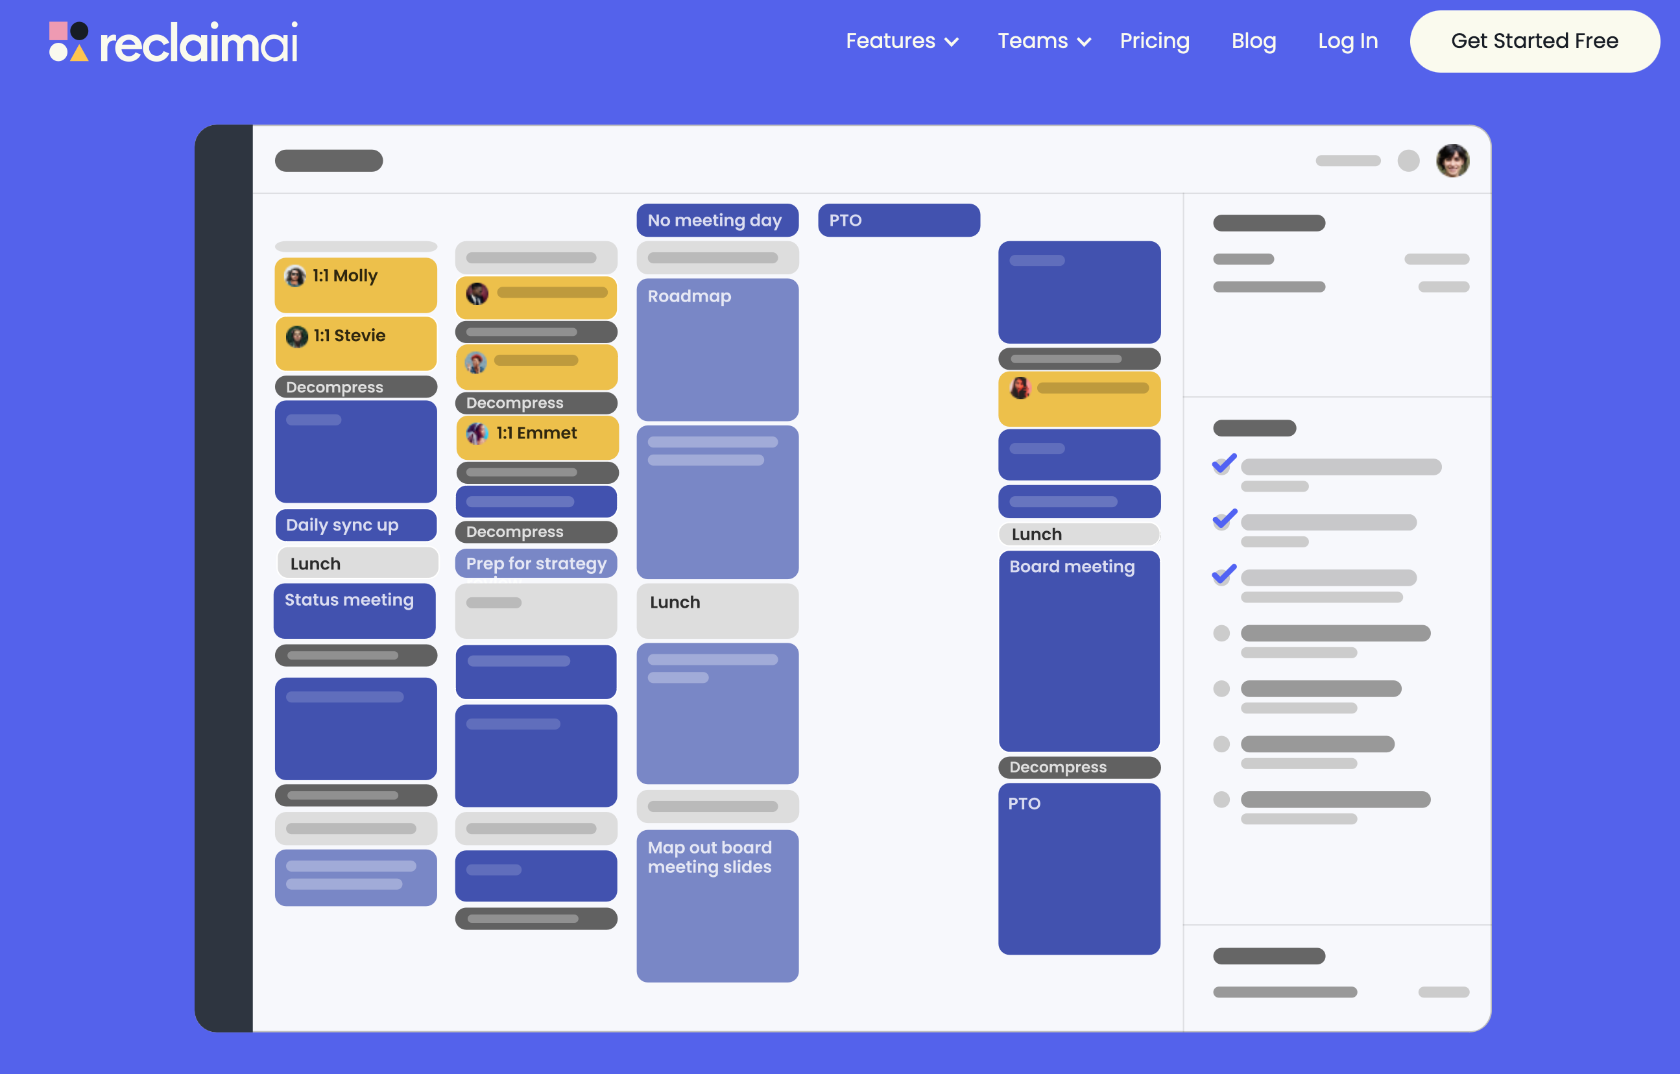Select the No meeting day banner
The height and width of the screenshot is (1074, 1680).
click(x=714, y=221)
